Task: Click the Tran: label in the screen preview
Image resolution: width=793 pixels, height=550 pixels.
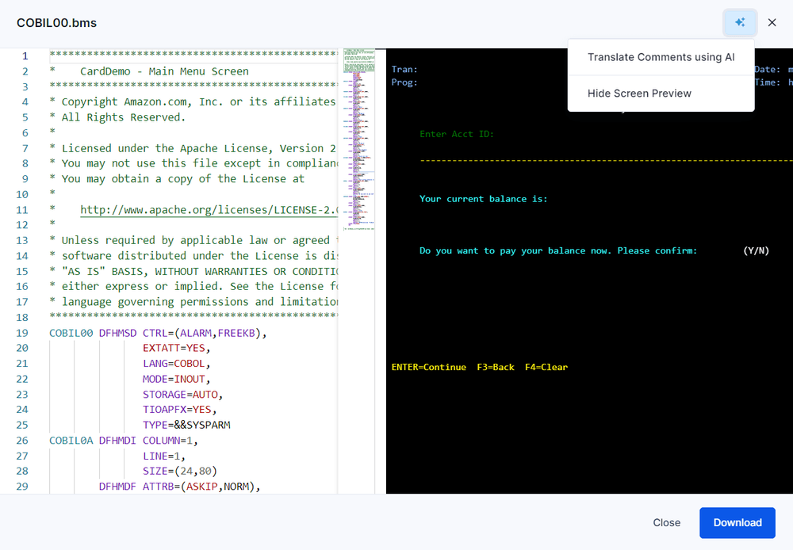Action: click(404, 69)
